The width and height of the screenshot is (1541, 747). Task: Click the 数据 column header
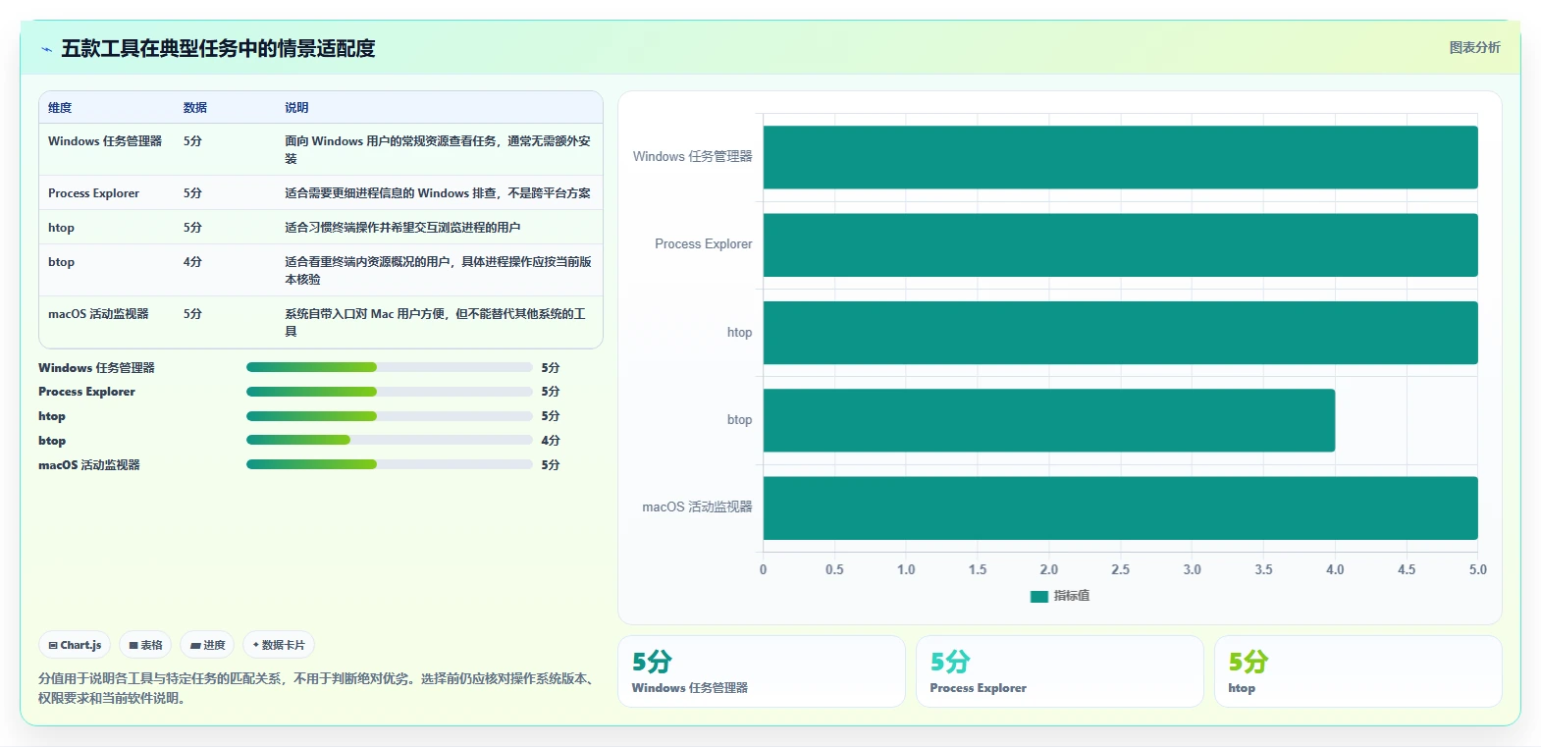pos(195,108)
